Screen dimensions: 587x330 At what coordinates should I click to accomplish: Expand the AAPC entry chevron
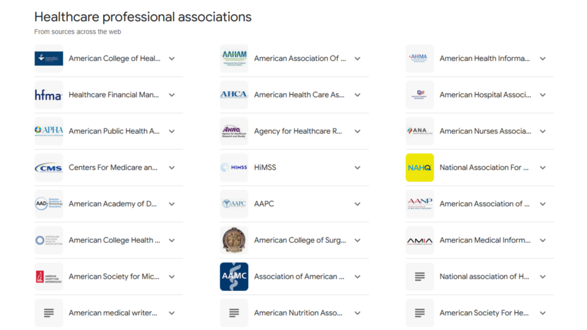pos(357,203)
